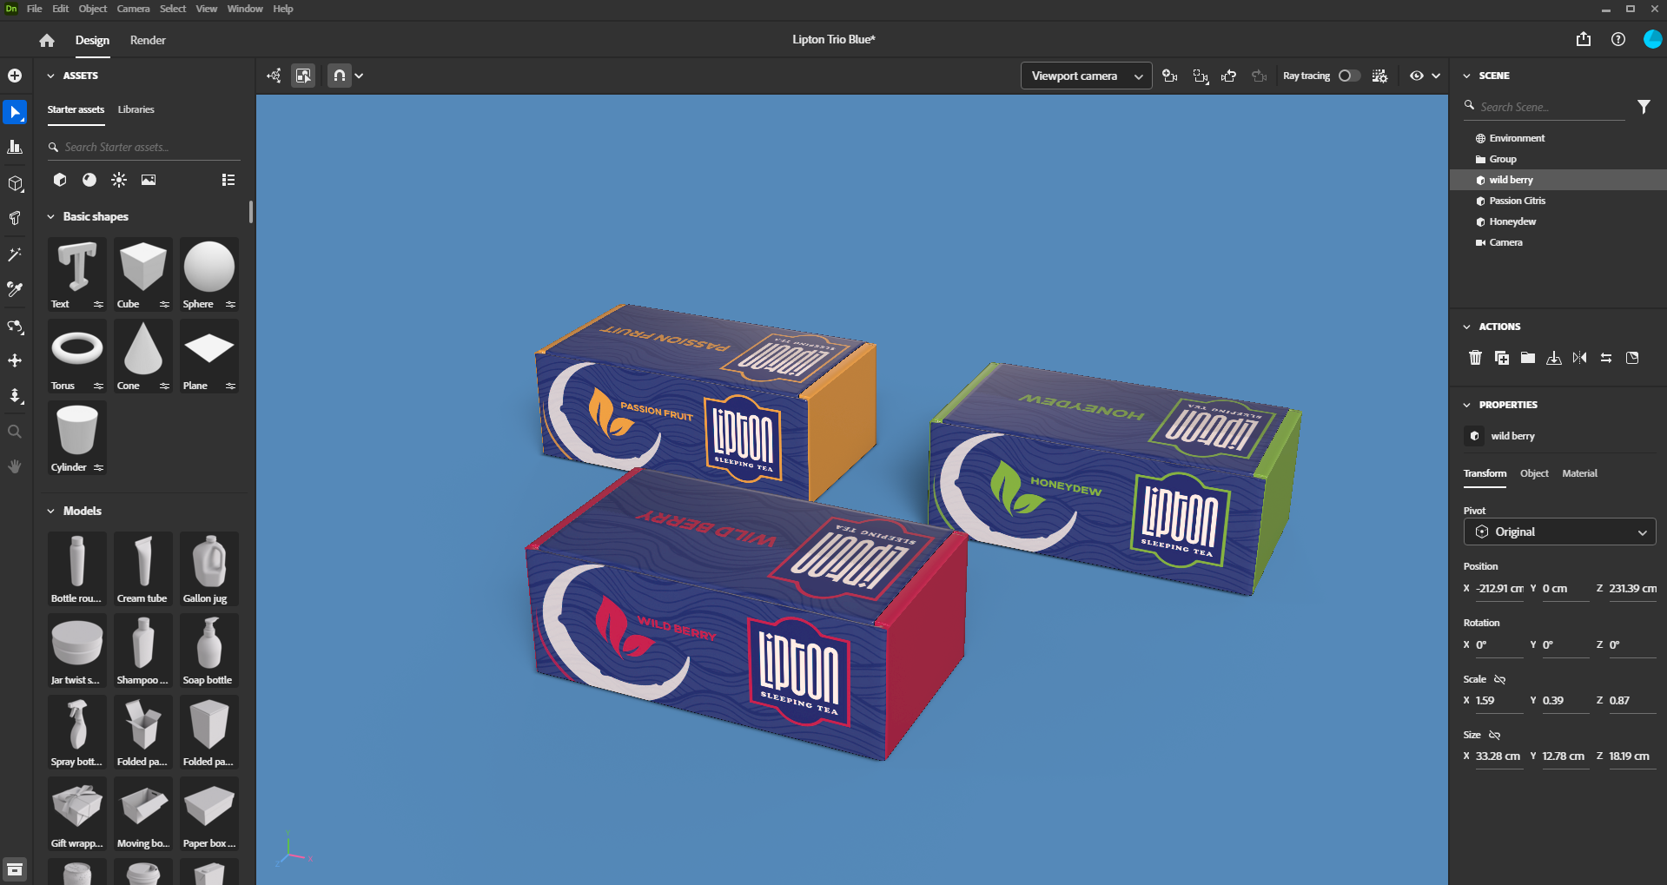1667x885 pixels.
Task: Collapse the Models section
Action: tap(50, 511)
